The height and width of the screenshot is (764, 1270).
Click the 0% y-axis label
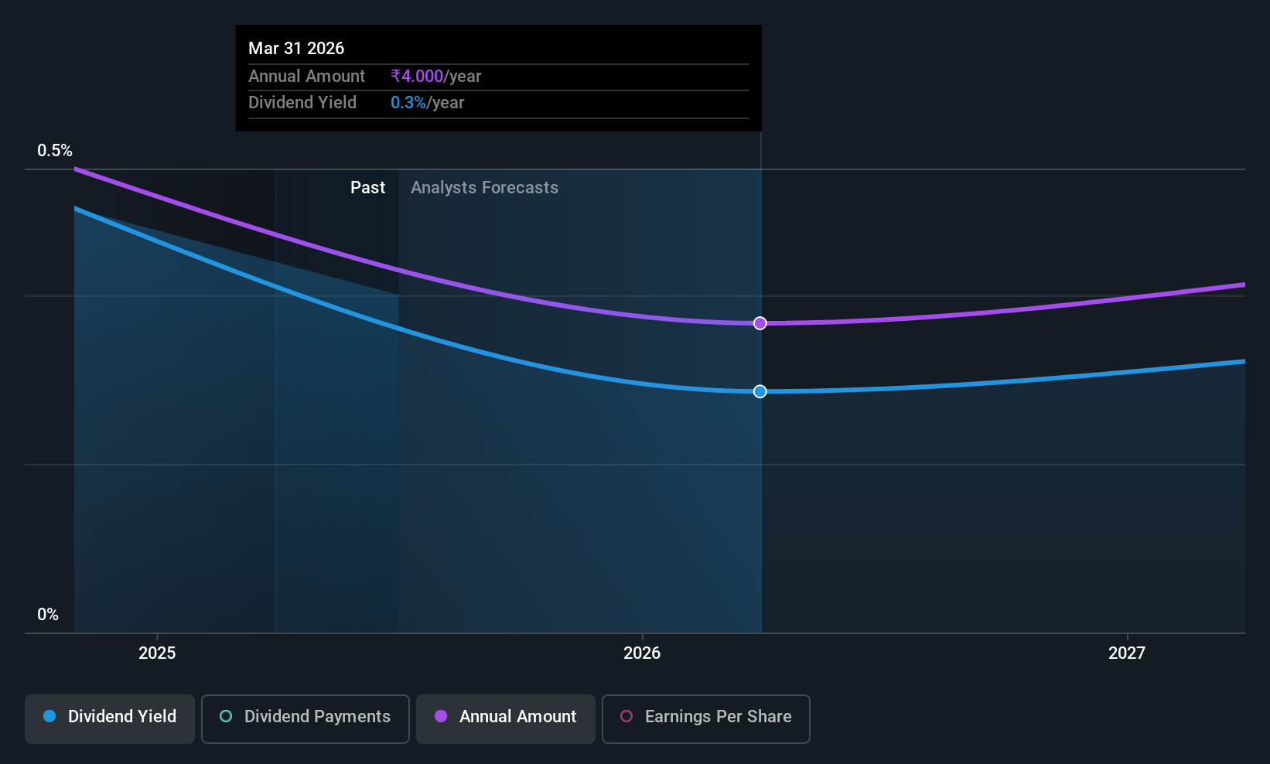[x=48, y=614]
